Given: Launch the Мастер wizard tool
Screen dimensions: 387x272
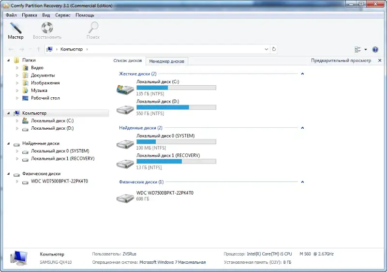Looking at the screenshot, I should [x=15, y=30].
